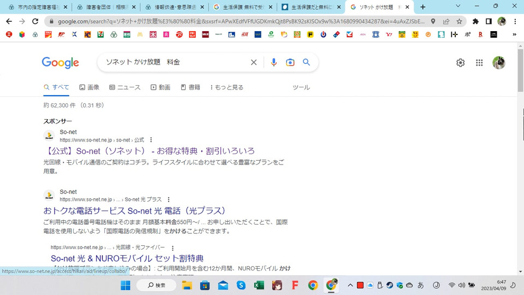Open options dots for 光回線・光ファイバー result
This screenshot has width=524, height=295.
pyautogui.click(x=172, y=248)
